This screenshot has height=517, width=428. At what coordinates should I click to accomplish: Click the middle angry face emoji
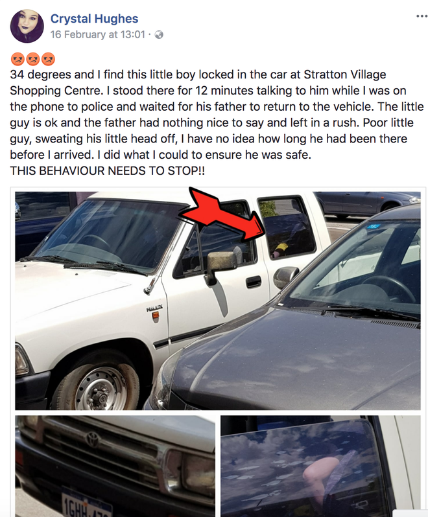click(33, 60)
